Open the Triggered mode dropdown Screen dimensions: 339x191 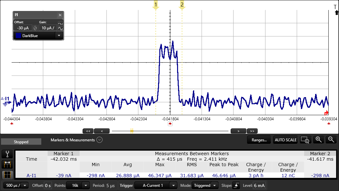click(214, 186)
